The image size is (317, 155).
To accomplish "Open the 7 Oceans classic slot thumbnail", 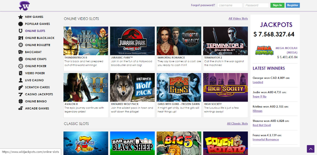I will 86,143.
